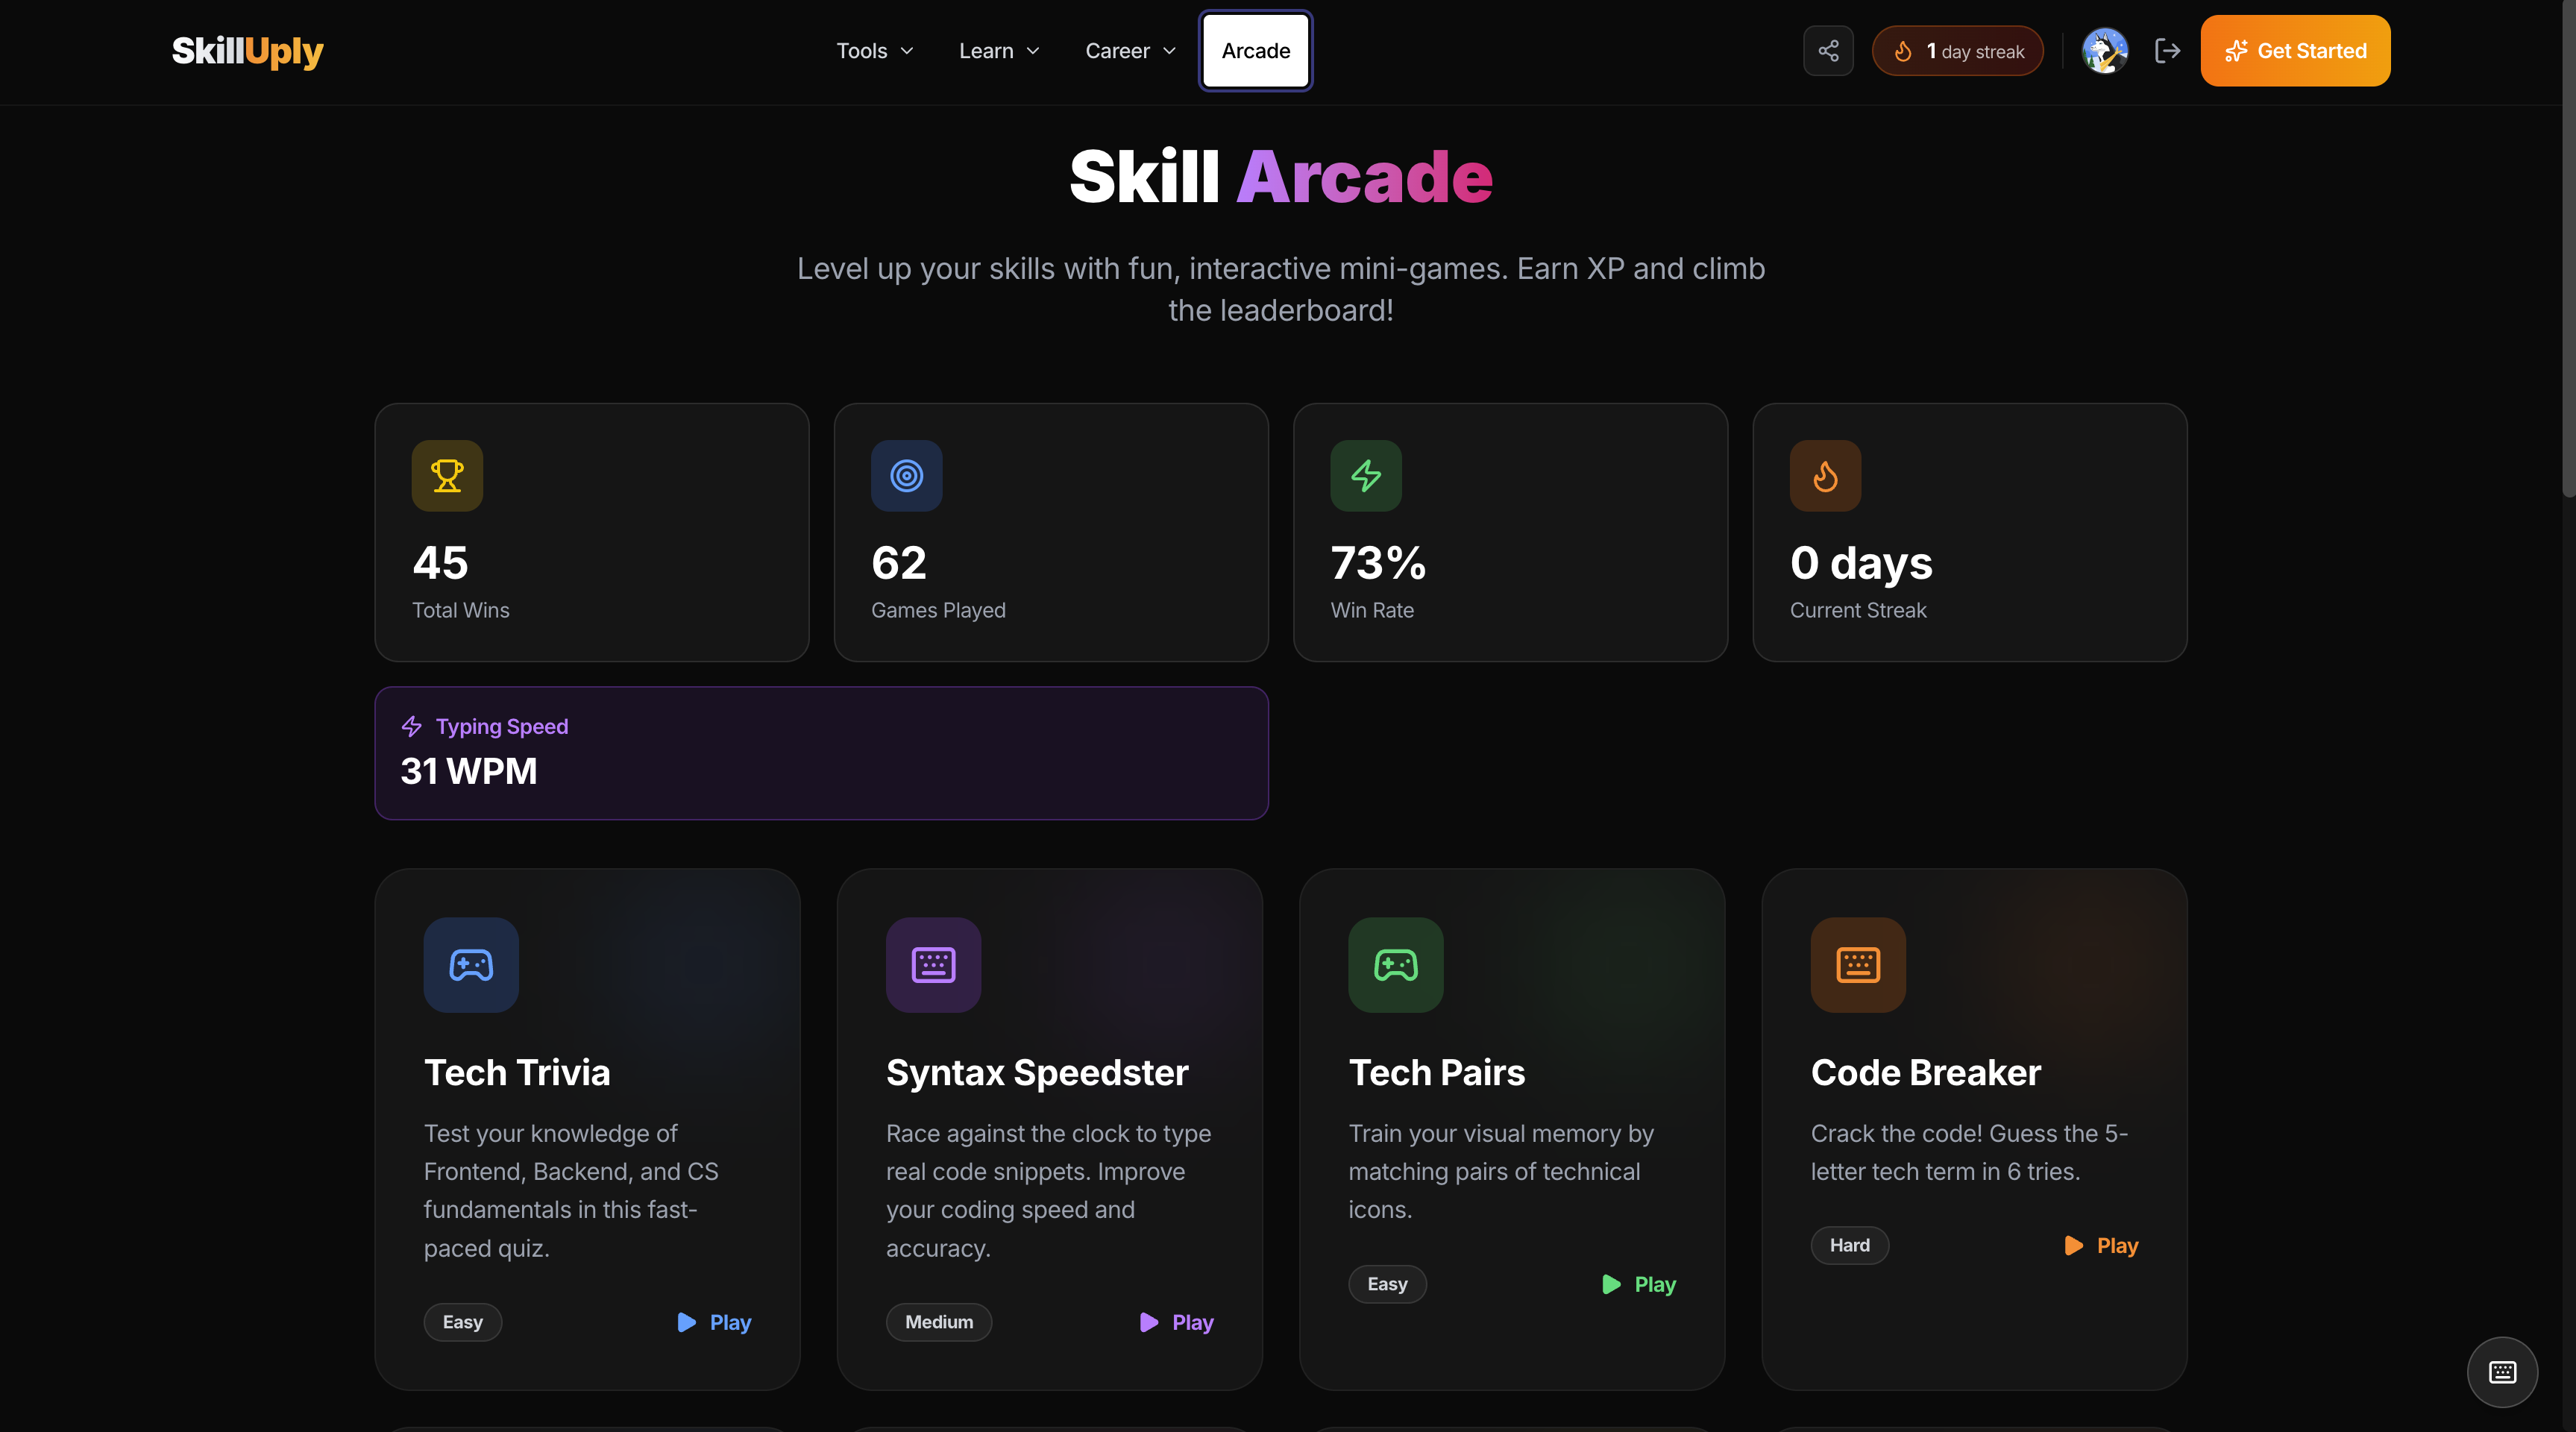Click the Current Streak flame icon
This screenshot has width=2576, height=1432.
pos(1825,476)
